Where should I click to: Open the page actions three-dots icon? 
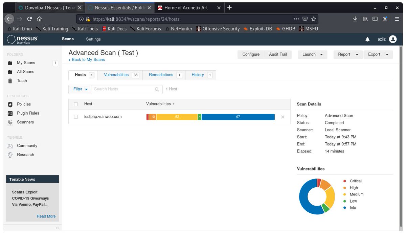[296, 19]
